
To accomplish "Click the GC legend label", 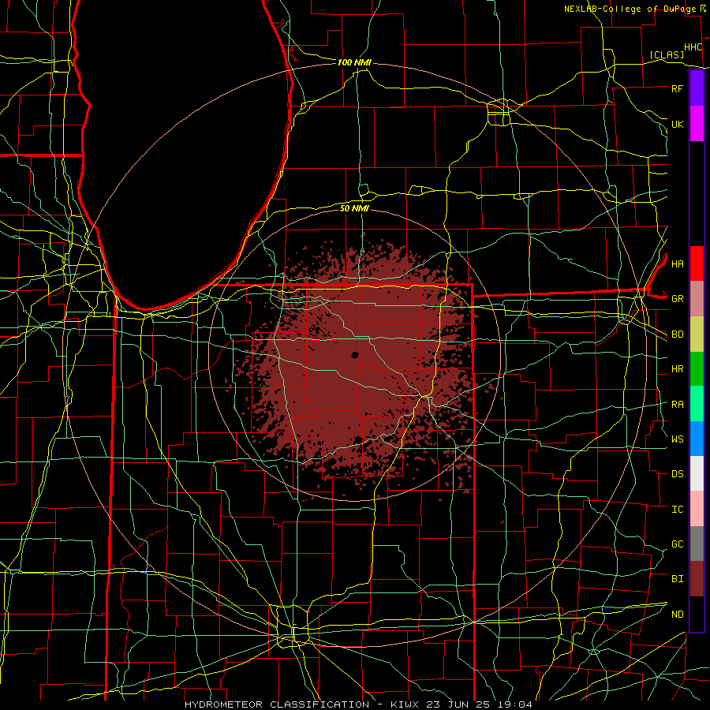I will coord(677,544).
